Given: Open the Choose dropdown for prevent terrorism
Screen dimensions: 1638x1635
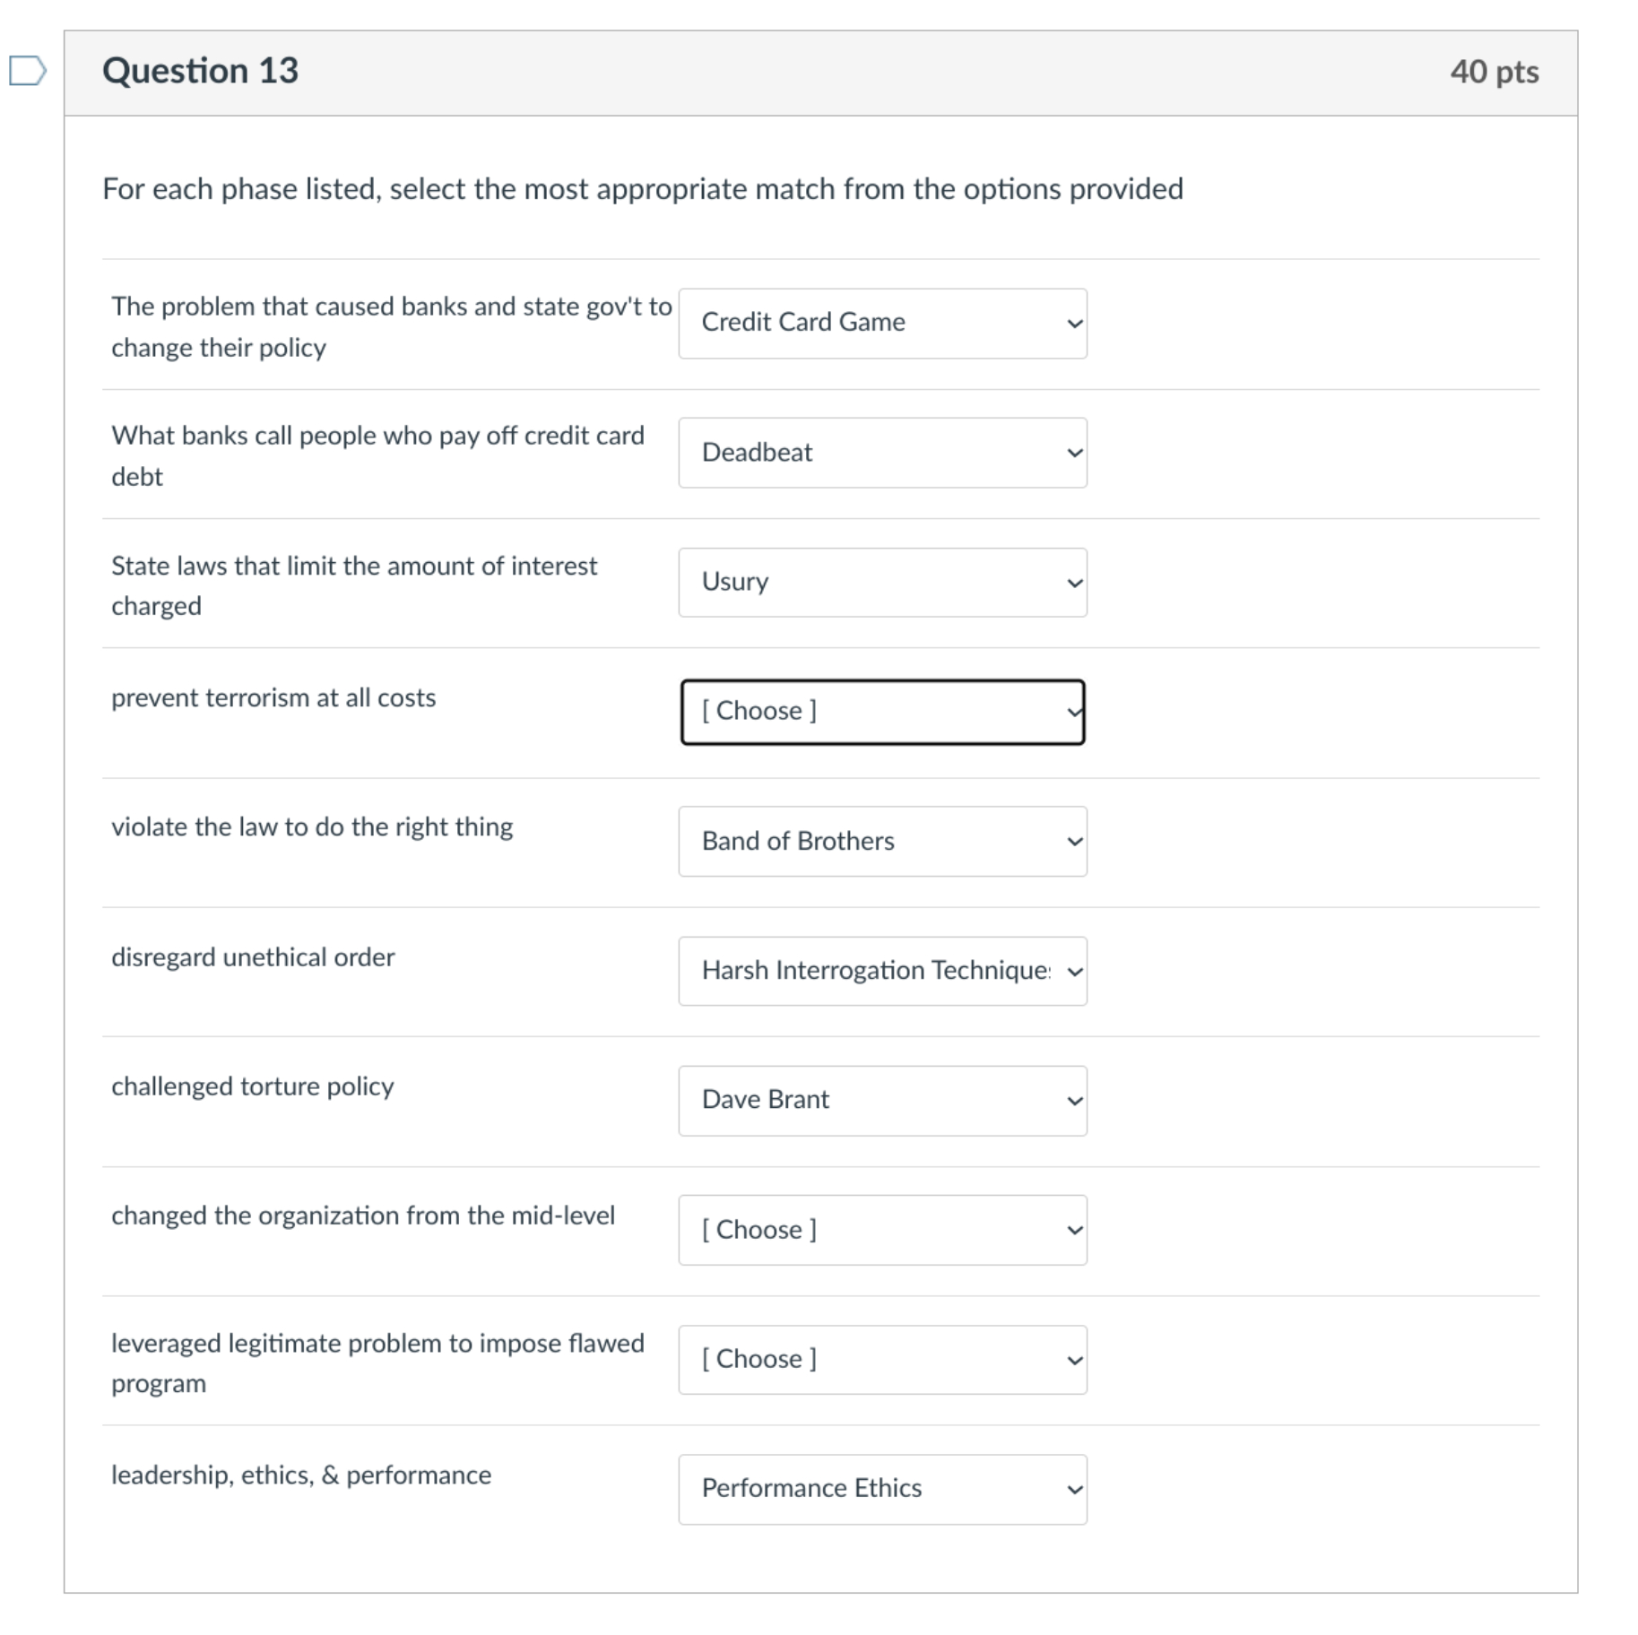Looking at the screenshot, I should (882, 711).
